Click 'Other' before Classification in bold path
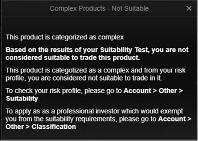The height and width of the screenshot is (141, 198). [15, 127]
